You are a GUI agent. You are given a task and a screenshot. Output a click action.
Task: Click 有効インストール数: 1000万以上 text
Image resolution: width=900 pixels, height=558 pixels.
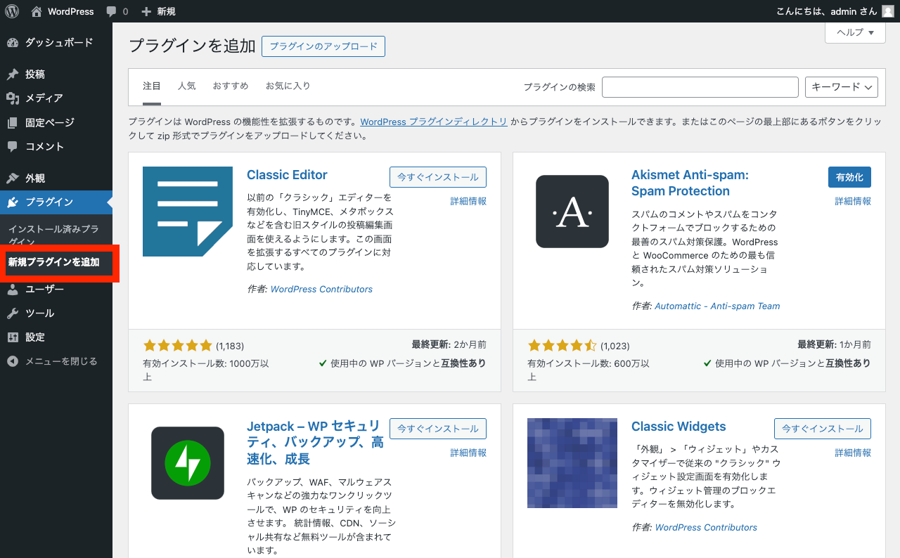[x=206, y=370]
